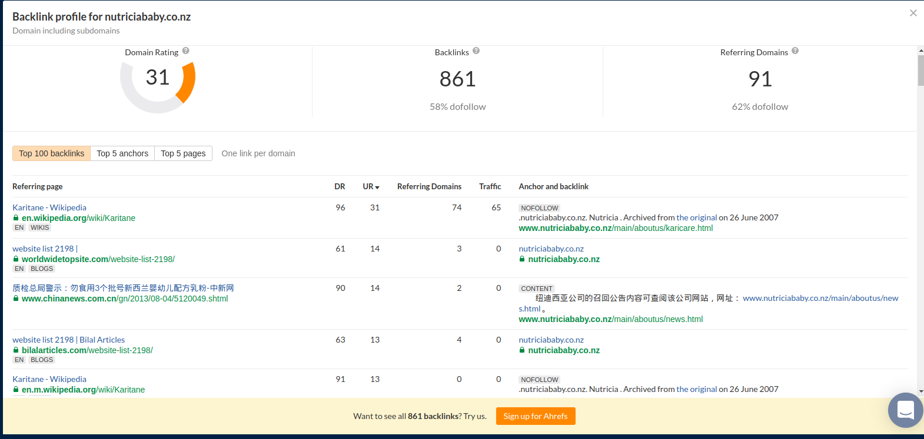Open the karicare.html backlink URL
The width and height of the screenshot is (924, 439).
point(616,228)
